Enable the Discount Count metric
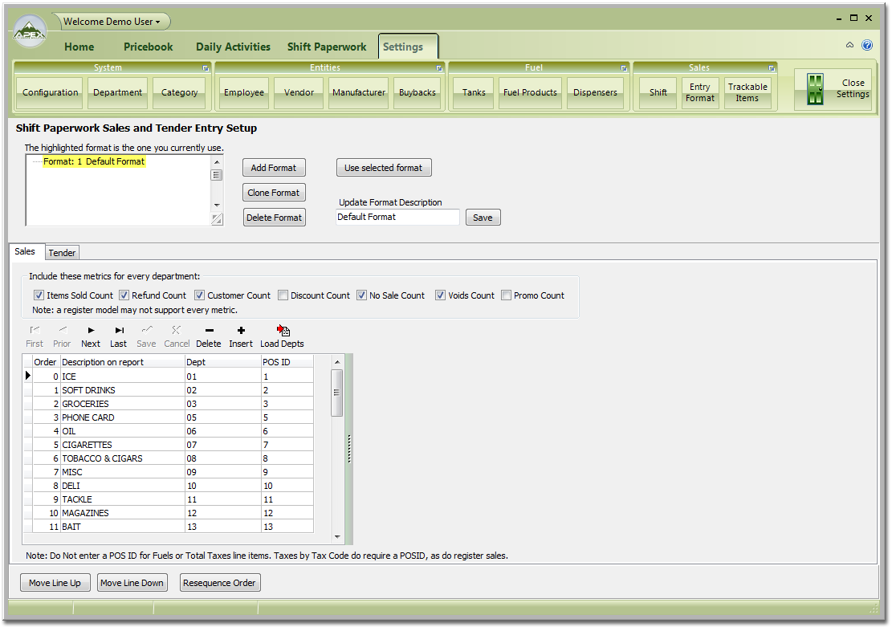This screenshot has height=627, width=892. pyautogui.click(x=283, y=295)
